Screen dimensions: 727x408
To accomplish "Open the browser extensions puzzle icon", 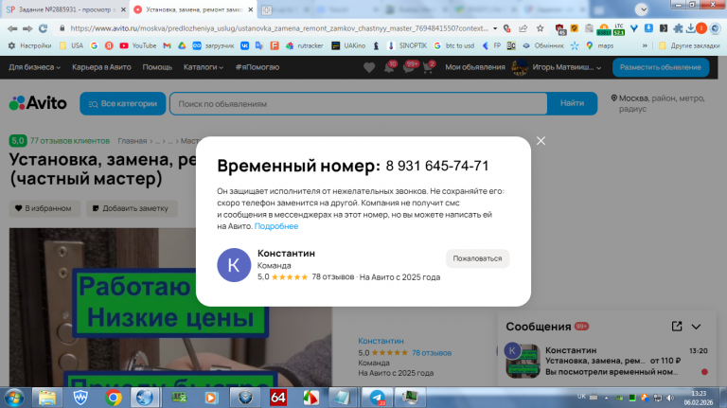I will click(678, 28).
